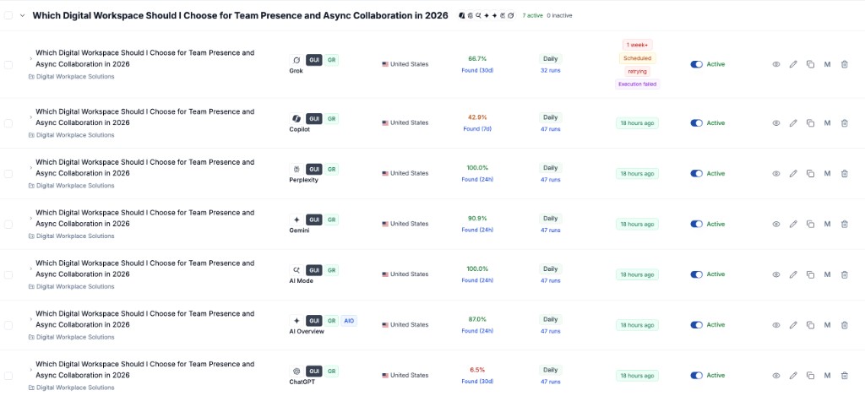
Task: Click the 1 week+ status badge
Action: click(x=637, y=45)
